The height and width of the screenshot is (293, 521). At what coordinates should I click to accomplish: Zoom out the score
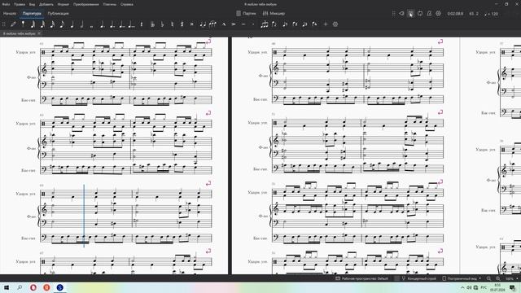pos(488,278)
